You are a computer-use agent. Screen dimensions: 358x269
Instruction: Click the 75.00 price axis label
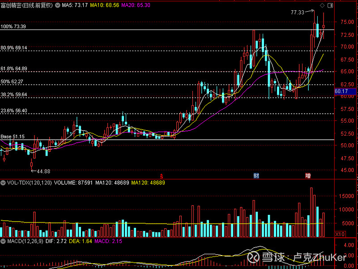point(347,22)
